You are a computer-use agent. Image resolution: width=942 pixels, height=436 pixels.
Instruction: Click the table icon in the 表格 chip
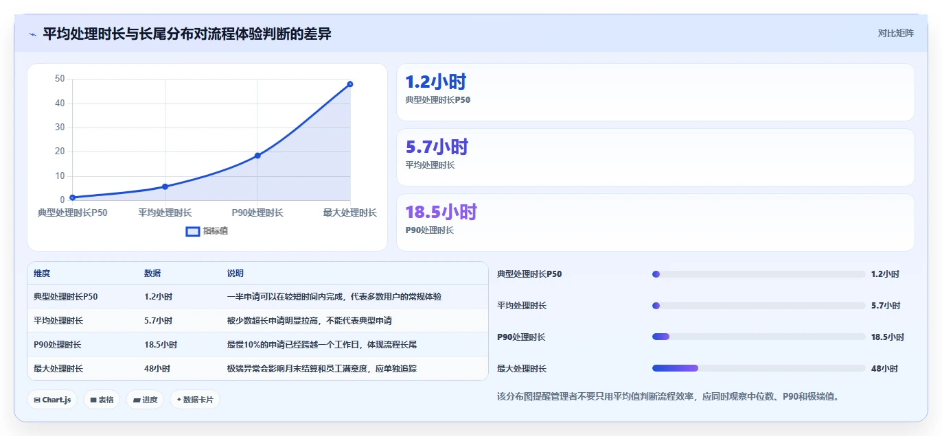pyautogui.click(x=93, y=400)
